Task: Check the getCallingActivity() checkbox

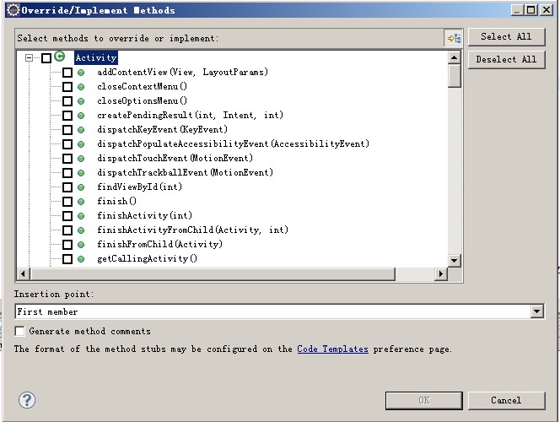Action: pyautogui.click(x=67, y=259)
